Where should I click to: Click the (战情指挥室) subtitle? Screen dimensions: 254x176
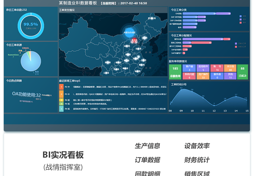pos(63,167)
